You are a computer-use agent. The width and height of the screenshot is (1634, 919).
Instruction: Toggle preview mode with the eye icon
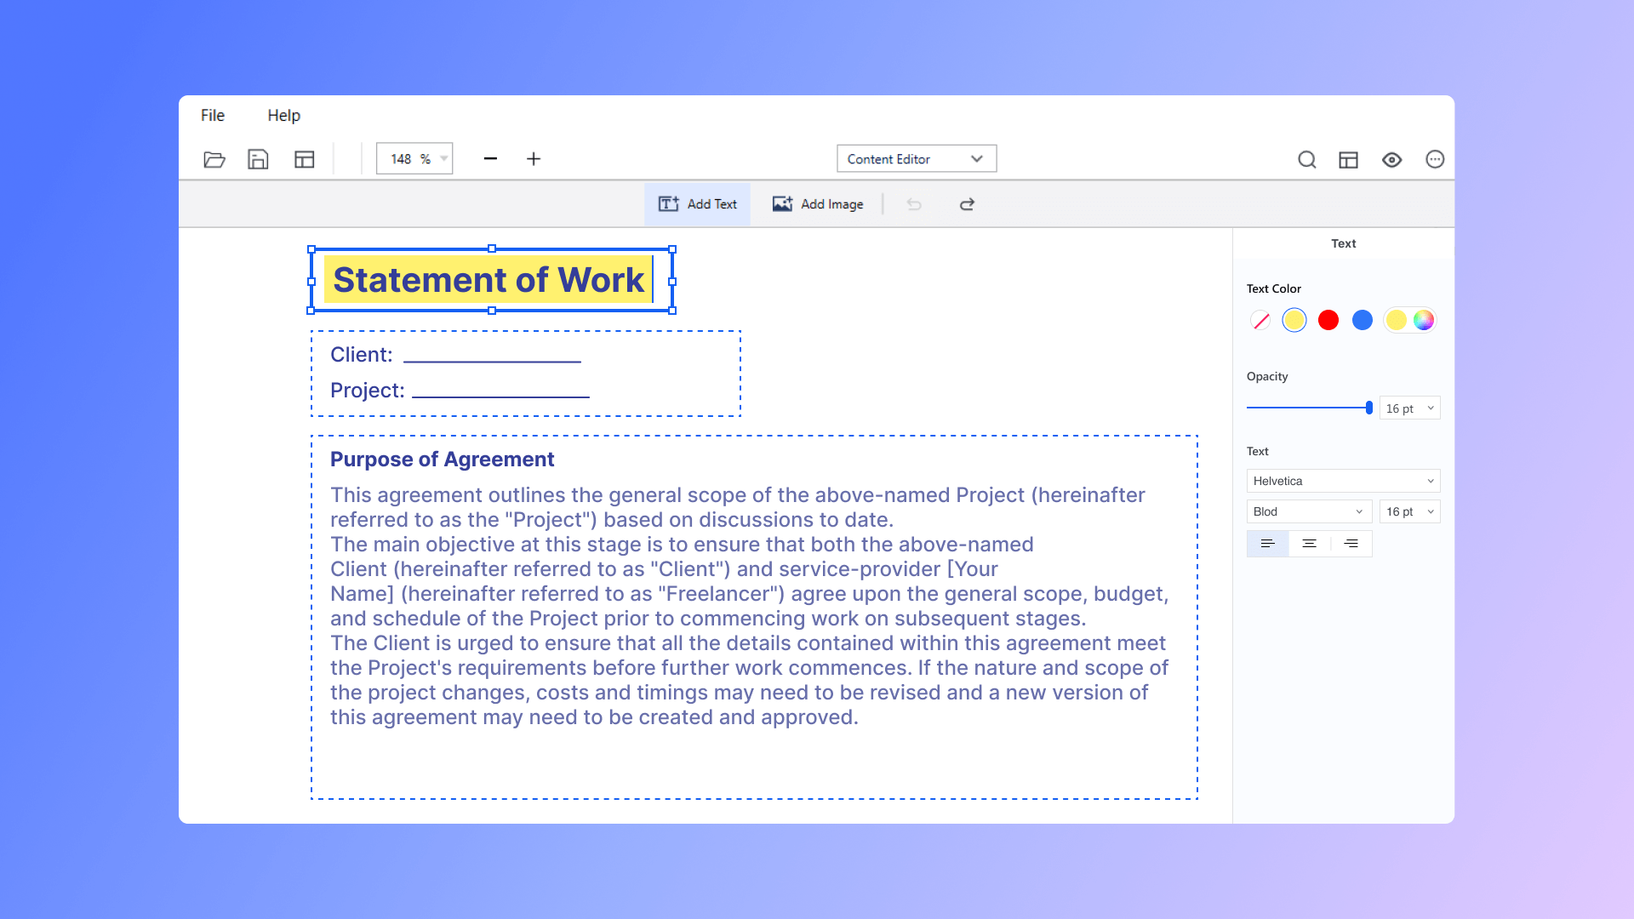click(1392, 159)
